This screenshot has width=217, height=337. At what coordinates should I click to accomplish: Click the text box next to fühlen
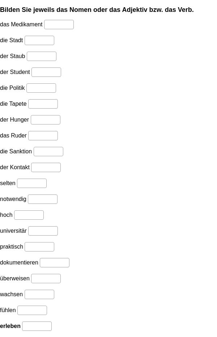point(32,311)
